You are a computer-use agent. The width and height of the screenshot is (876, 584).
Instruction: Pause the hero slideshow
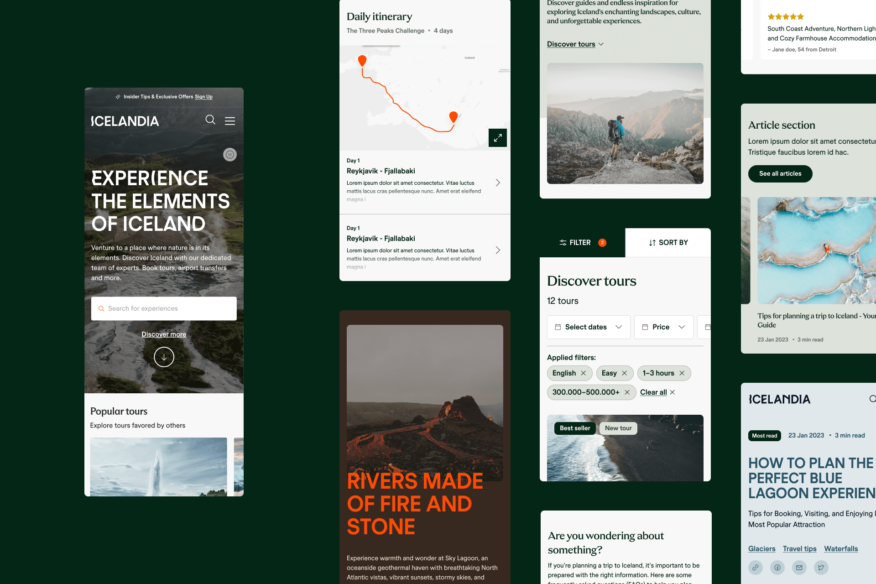230,155
